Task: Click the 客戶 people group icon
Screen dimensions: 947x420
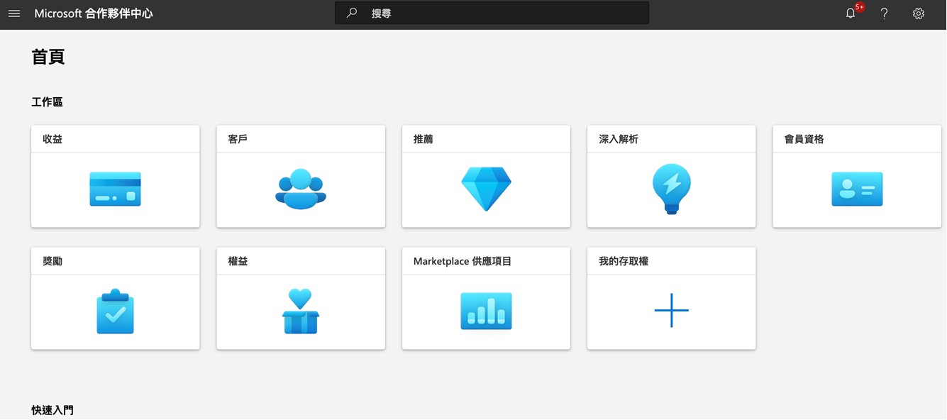Action: click(x=301, y=189)
